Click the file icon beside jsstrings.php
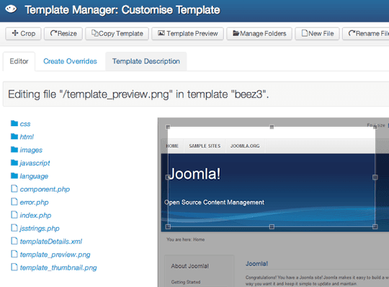The height and width of the screenshot is (287, 389). 14,228
